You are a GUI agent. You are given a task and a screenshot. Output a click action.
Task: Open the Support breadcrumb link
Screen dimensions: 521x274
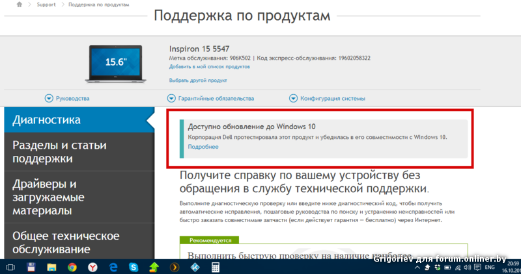[46, 5]
